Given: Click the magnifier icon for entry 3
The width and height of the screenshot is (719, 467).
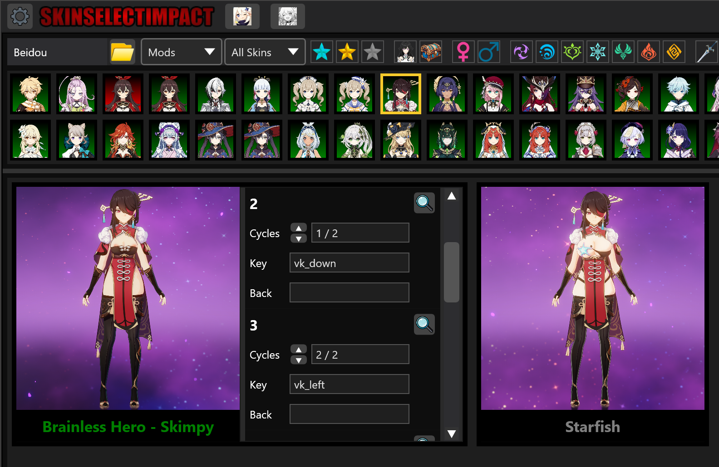Looking at the screenshot, I should 424,324.
